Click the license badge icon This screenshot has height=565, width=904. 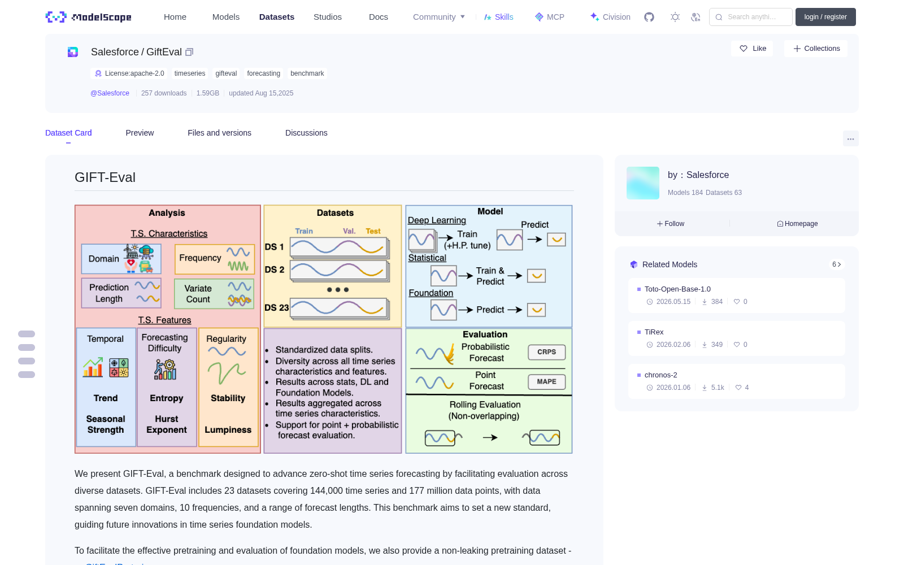[98, 73]
